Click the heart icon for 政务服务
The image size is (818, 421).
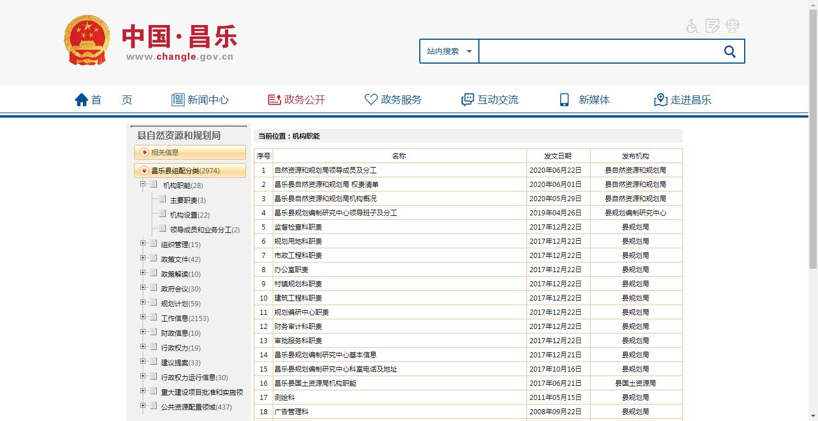pyautogui.click(x=371, y=100)
